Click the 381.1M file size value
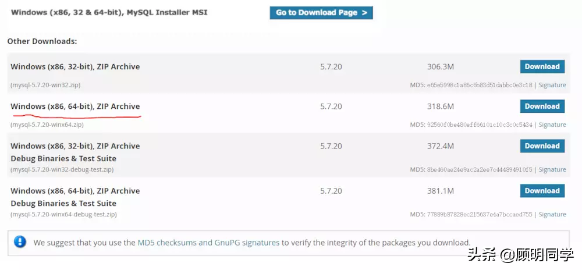The image size is (582, 270). pos(440,191)
